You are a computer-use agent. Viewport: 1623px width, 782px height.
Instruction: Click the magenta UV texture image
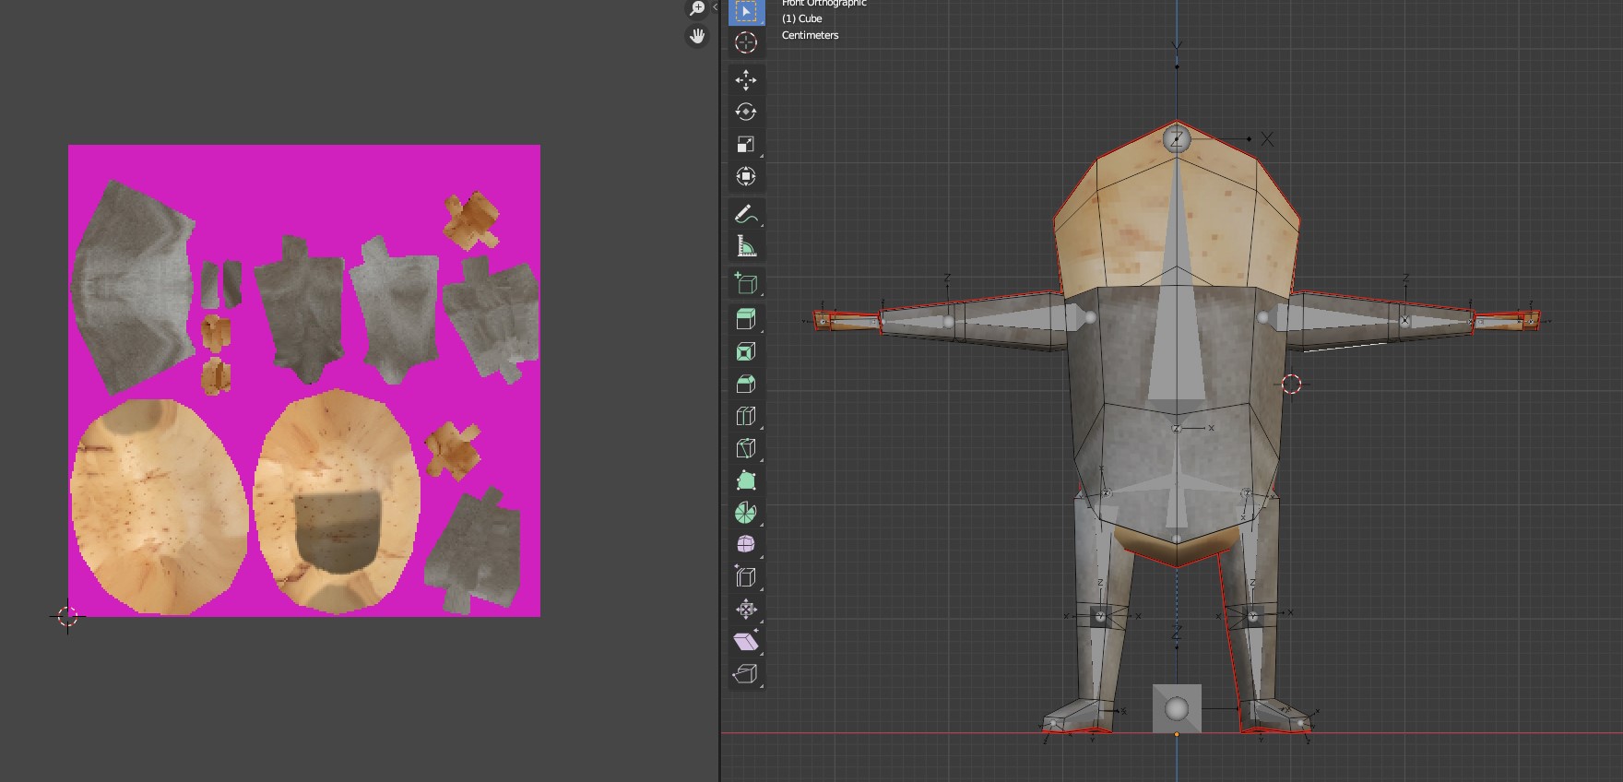pyautogui.click(x=304, y=380)
